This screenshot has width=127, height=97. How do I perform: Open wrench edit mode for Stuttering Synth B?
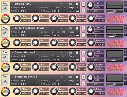(5, 76)
